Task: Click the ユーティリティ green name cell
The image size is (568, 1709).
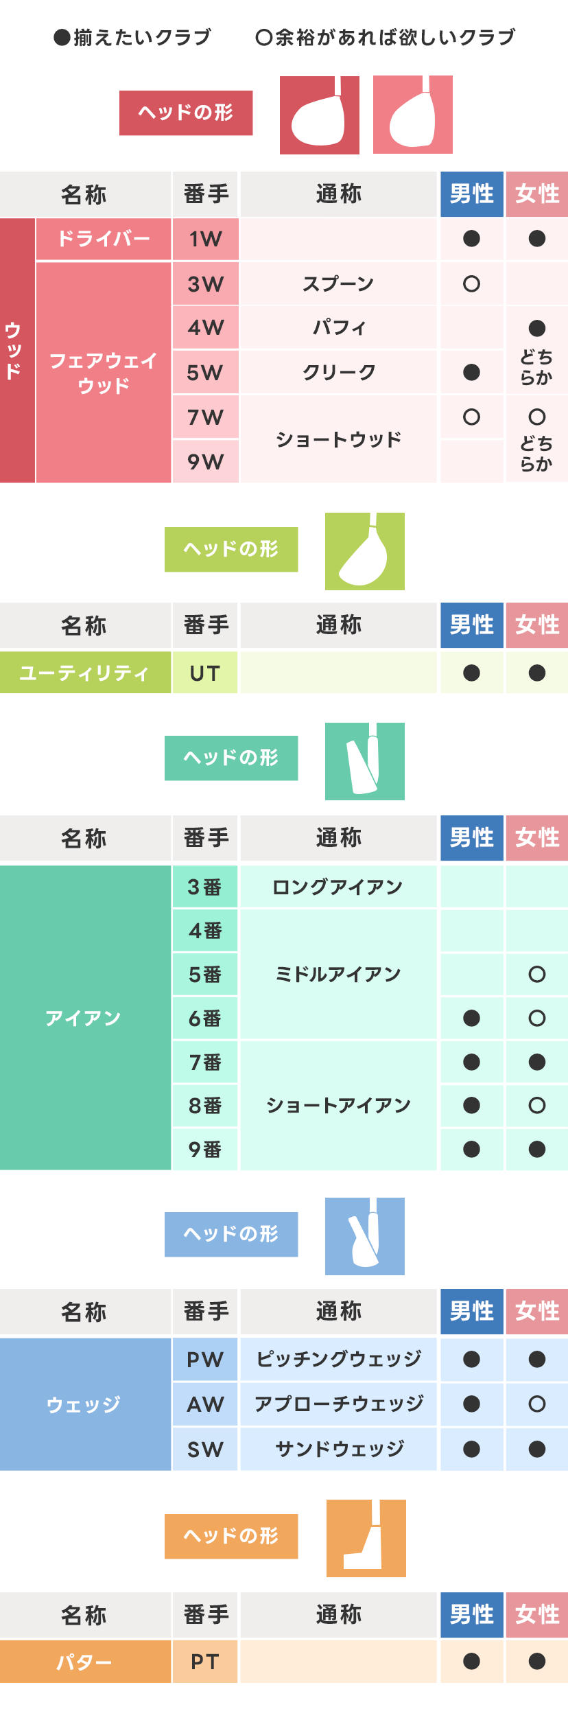Action: pos(85,673)
